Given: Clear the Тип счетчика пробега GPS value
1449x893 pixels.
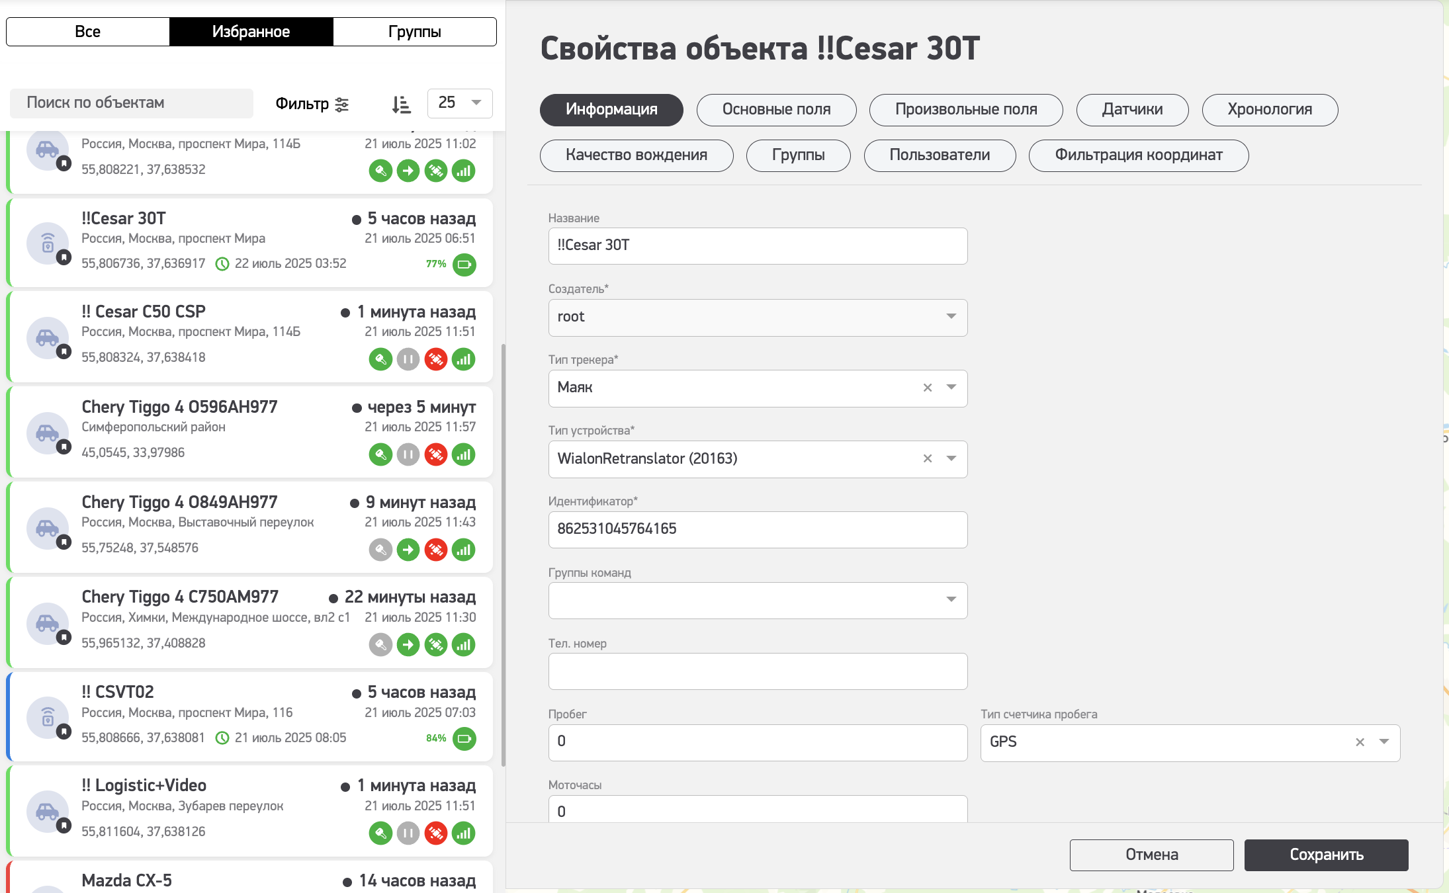Looking at the screenshot, I should pos(1360,742).
